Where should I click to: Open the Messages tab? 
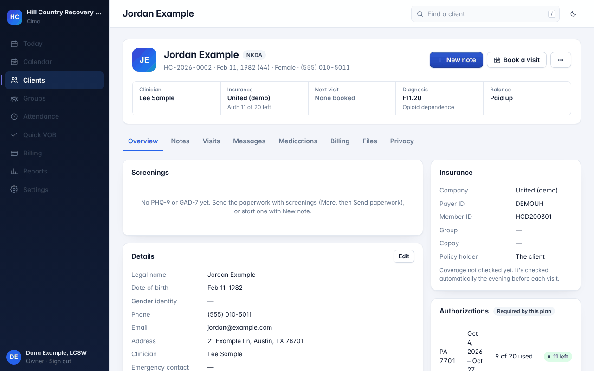(x=249, y=141)
